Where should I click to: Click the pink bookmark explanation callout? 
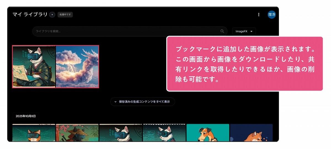244,64
